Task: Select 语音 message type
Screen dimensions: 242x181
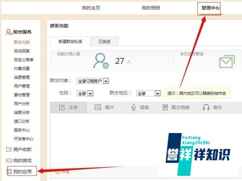Action: pyautogui.click(x=140, y=107)
